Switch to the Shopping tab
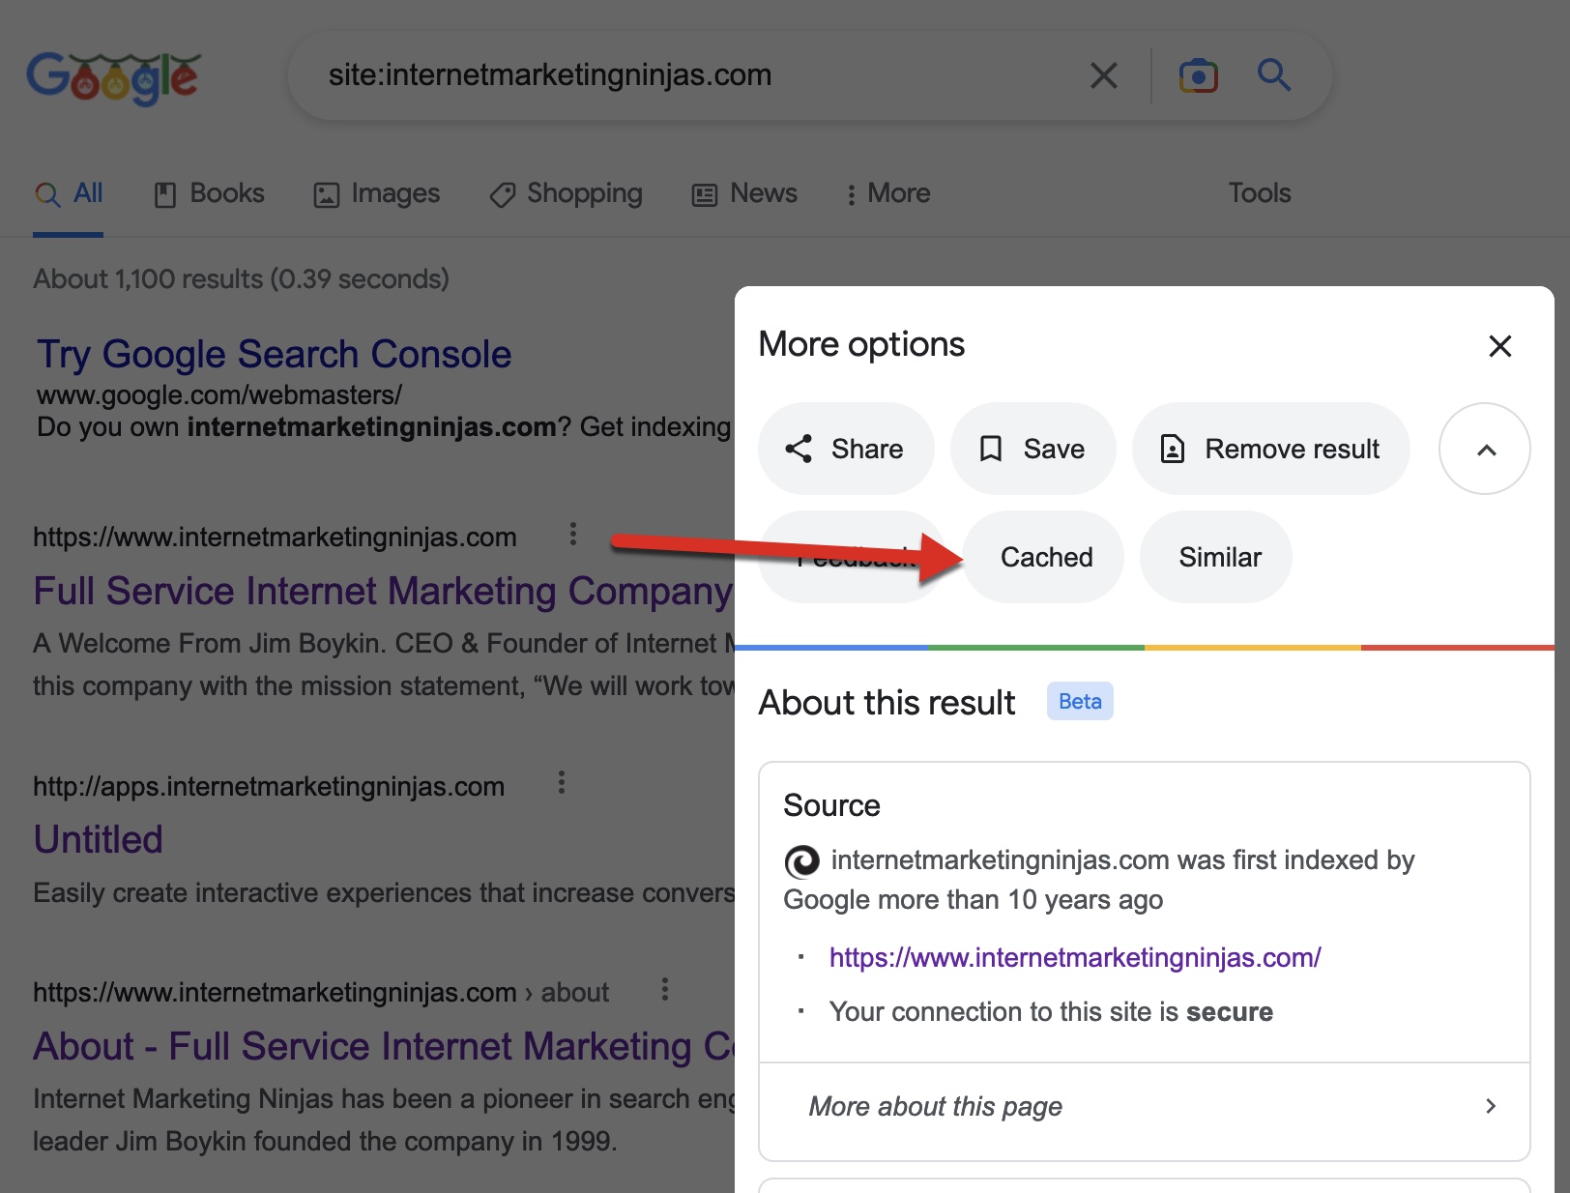Image resolution: width=1570 pixels, height=1193 pixels. (566, 193)
